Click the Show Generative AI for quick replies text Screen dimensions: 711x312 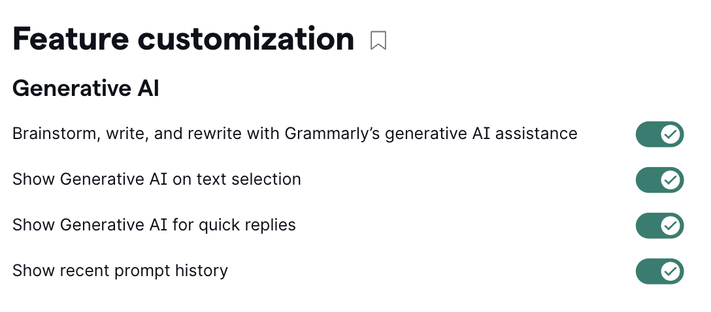point(154,225)
